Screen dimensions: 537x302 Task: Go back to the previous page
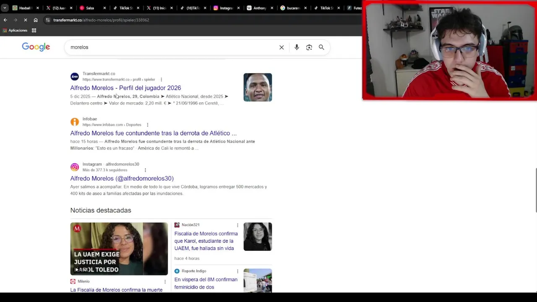[x=5, y=20]
